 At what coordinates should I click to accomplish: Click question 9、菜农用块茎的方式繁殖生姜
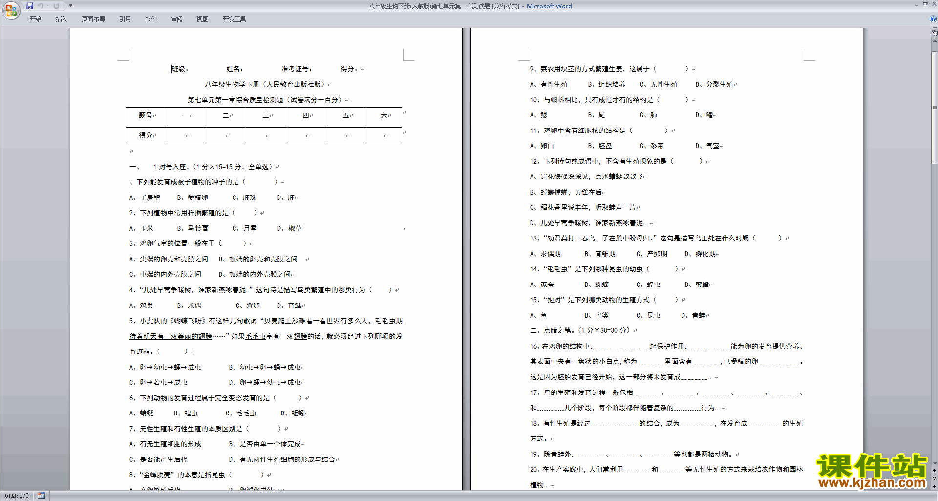pyautogui.click(x=609, y=69)
